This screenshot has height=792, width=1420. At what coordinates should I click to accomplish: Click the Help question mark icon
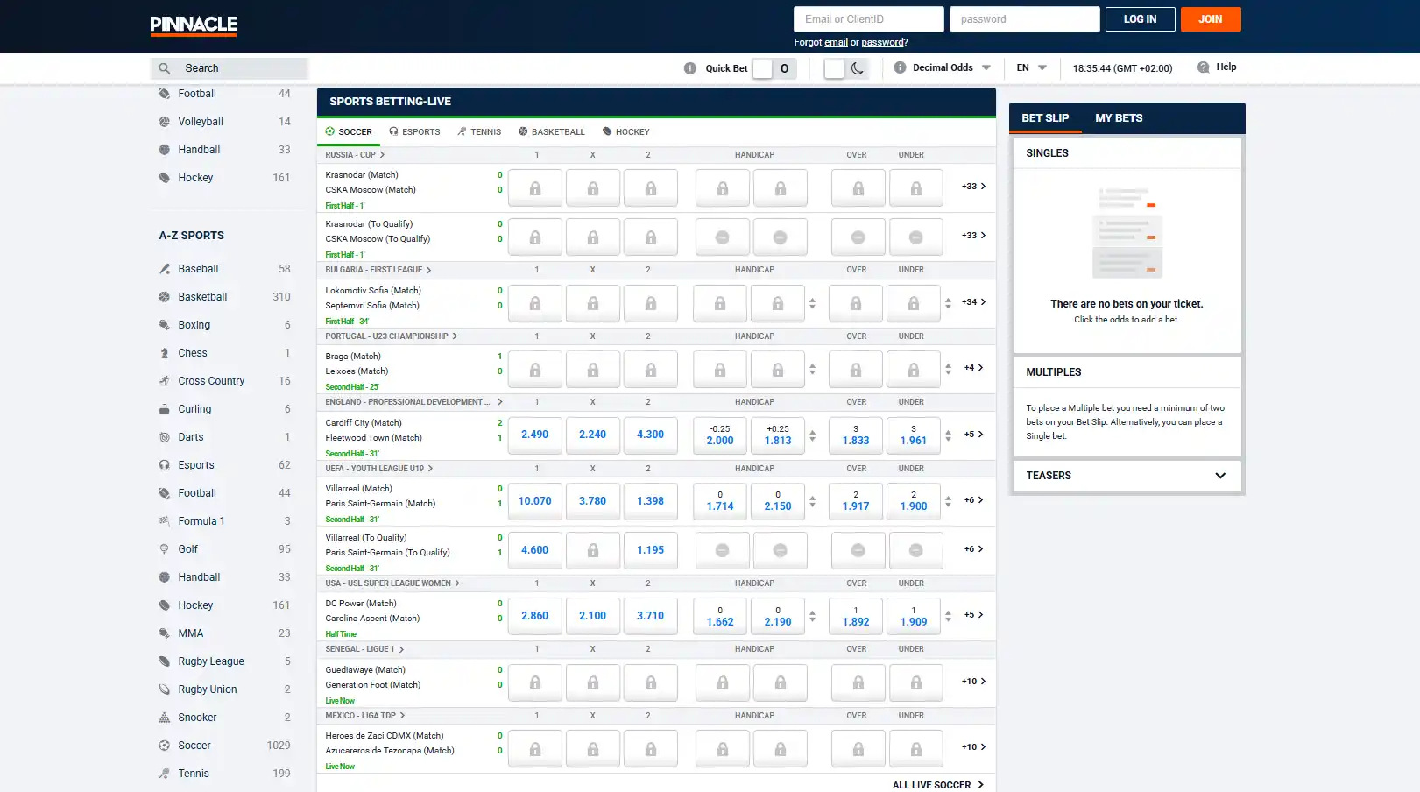click(1203, 67)
